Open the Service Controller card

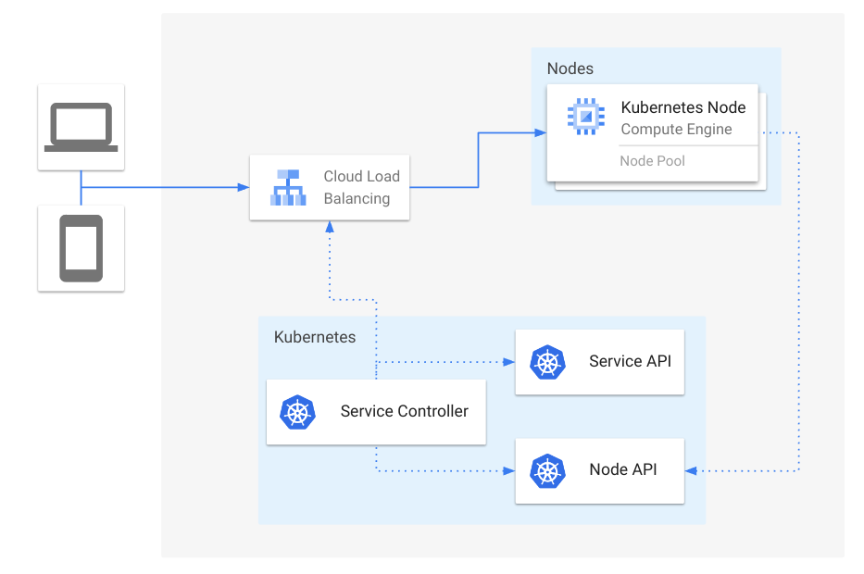coord(376,412)
